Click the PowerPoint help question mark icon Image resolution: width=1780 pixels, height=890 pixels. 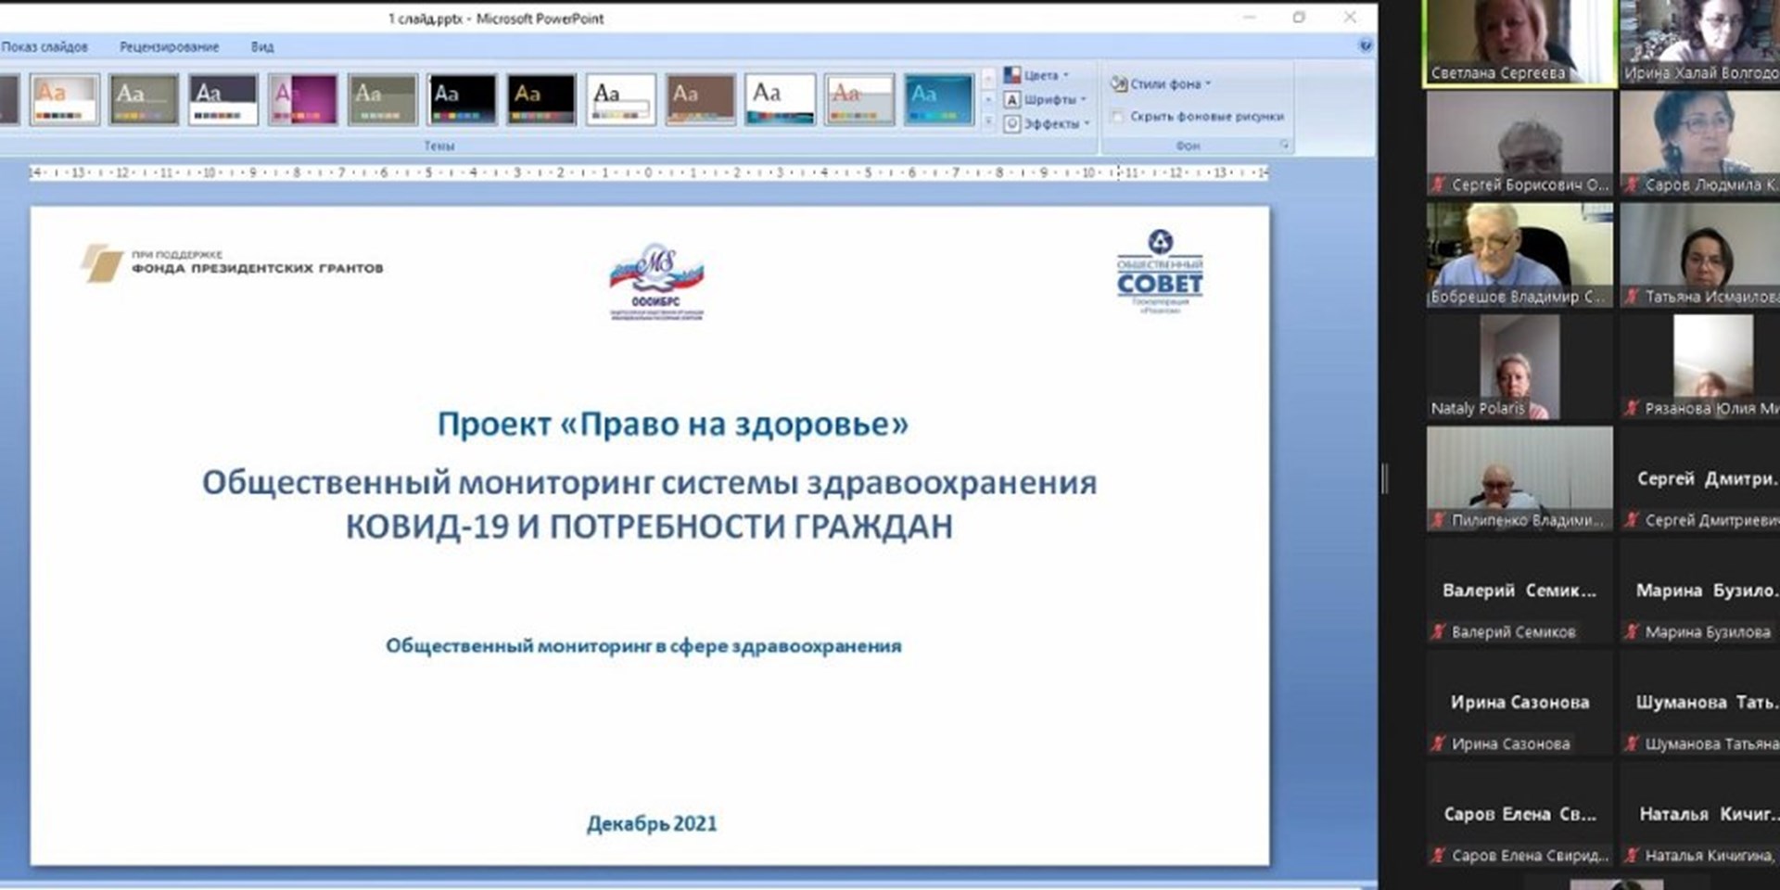[x=1365, y=45]
